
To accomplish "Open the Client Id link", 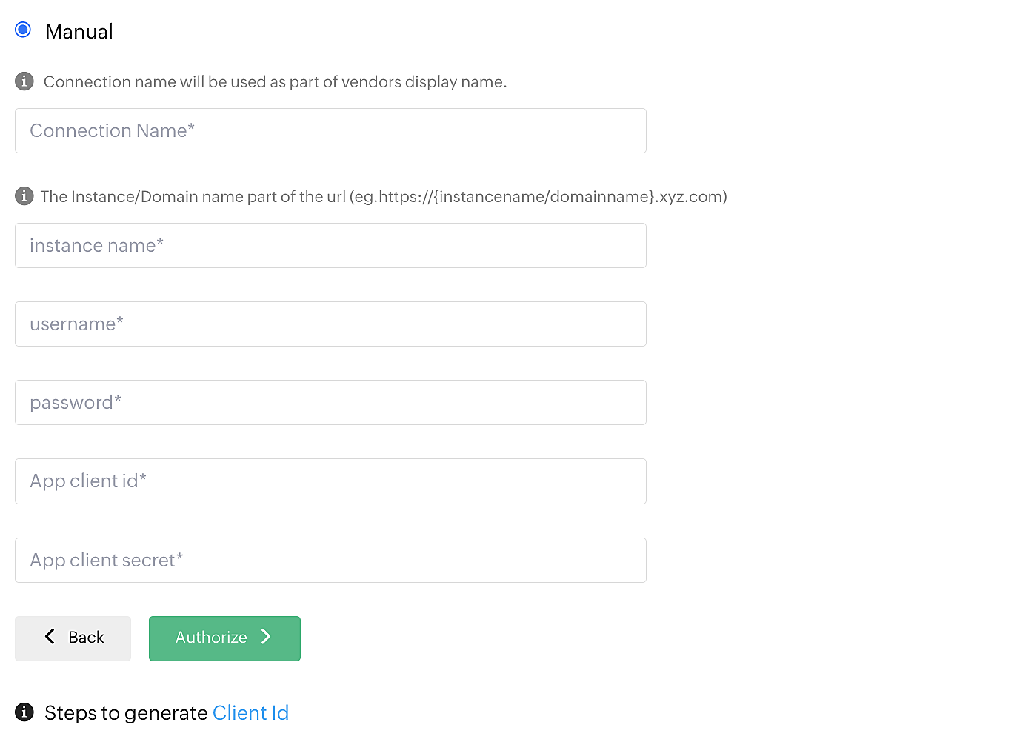I will coord(250,712).
